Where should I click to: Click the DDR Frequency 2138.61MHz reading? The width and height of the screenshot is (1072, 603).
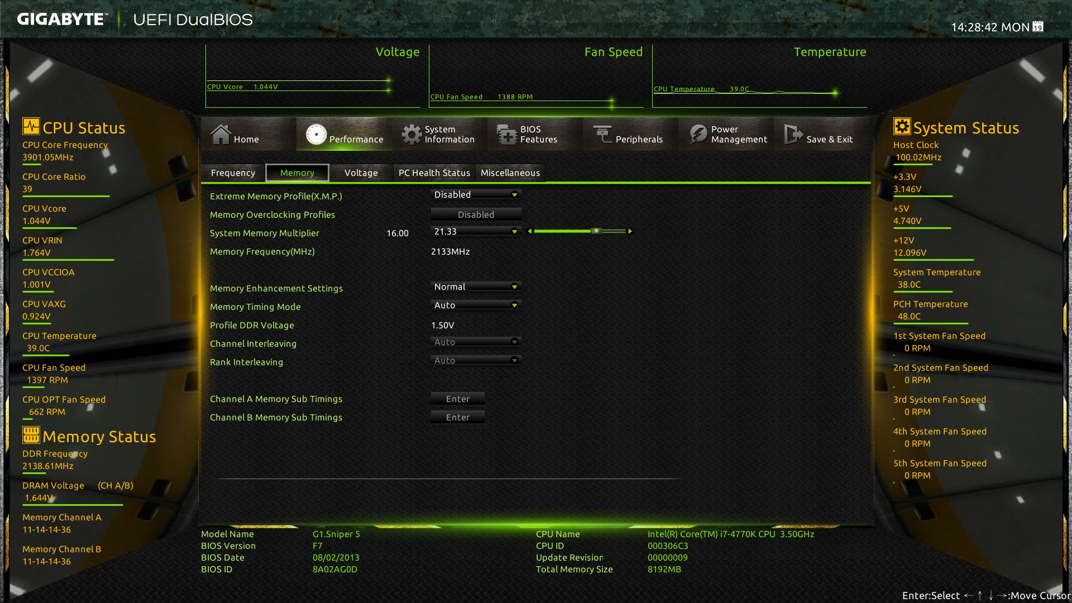48,466
